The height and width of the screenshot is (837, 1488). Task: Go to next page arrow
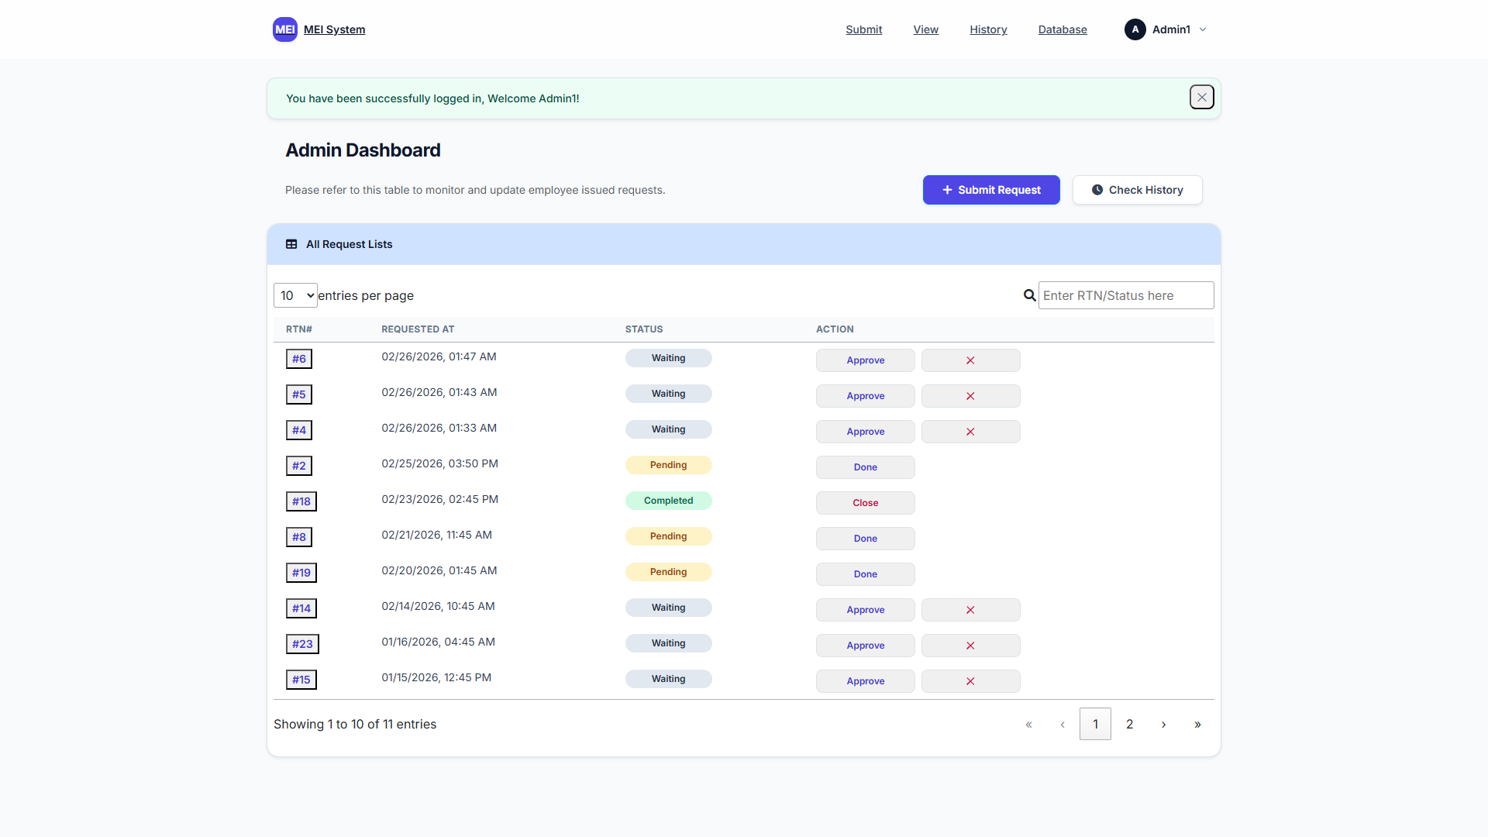point(1163,725)
